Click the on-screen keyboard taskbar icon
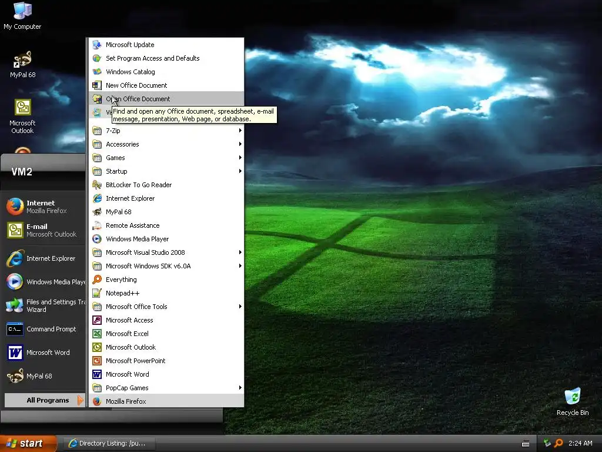This screenshot has width=602, height=452. pyautogui.click(x=526, y=444)
